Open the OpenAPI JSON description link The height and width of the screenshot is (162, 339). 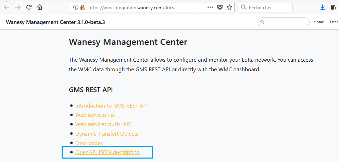(x=107, y=152)
